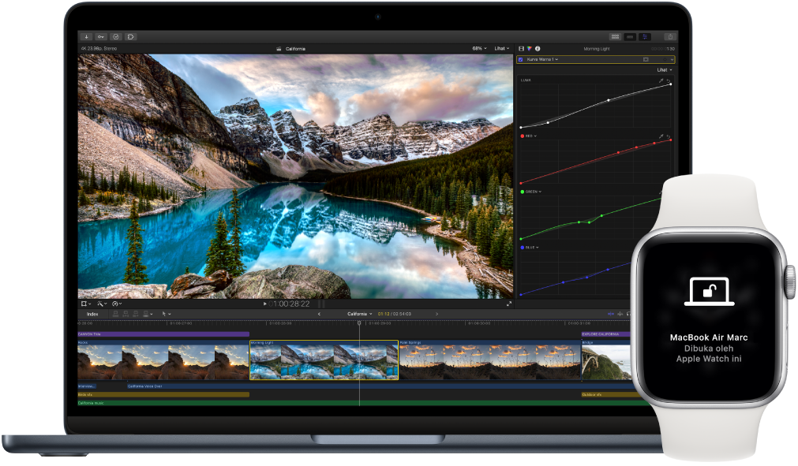Select the Morning Light clip in the timeline
This screenshot has height=466, width=798.
(324, 359)
